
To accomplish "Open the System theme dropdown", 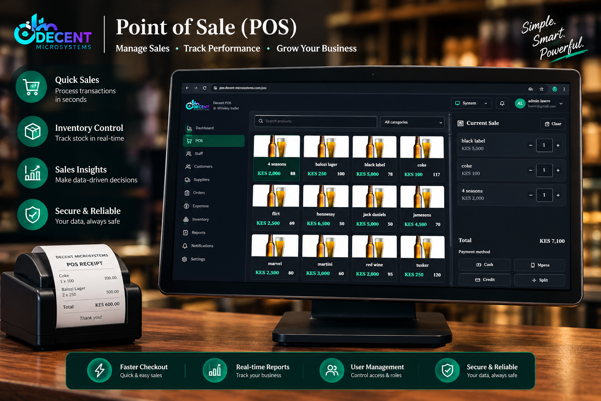I will (471, 103).
